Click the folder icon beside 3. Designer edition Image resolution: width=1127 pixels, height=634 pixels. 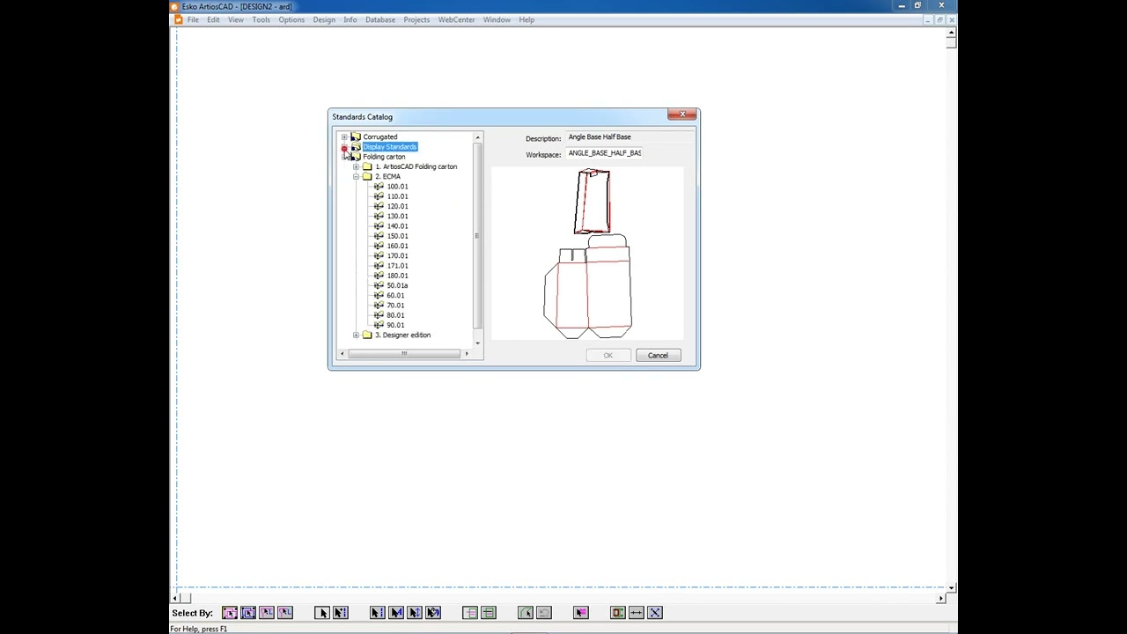[367, 335]
